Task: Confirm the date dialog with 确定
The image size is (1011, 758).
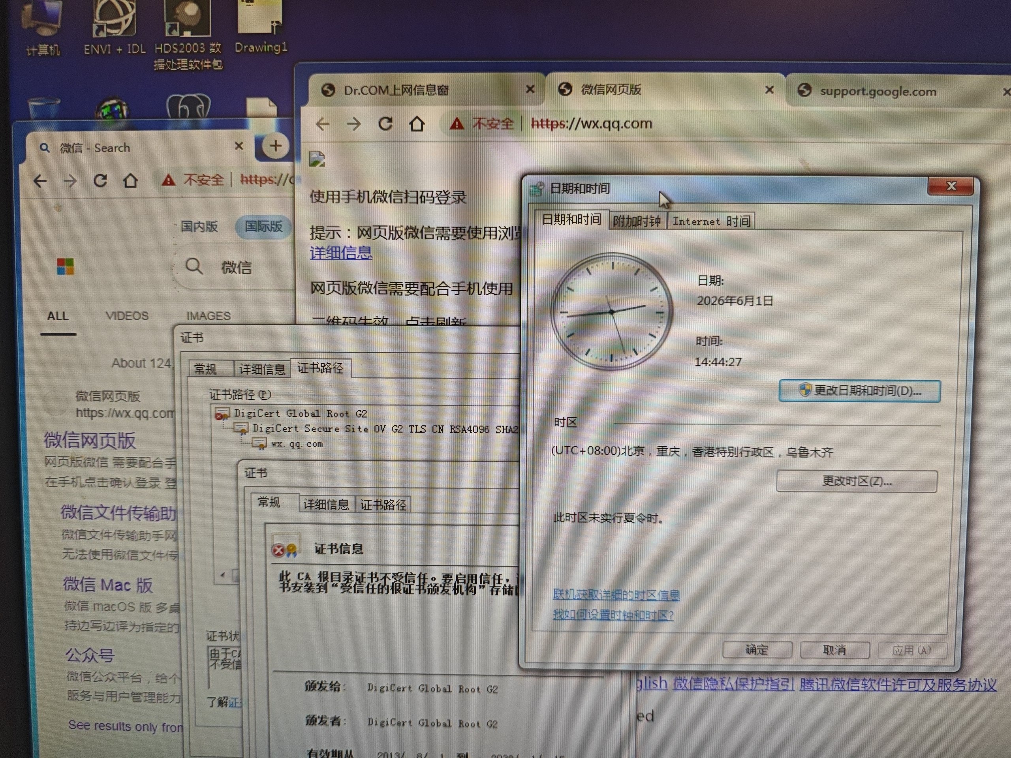Action: coord(757,649)
